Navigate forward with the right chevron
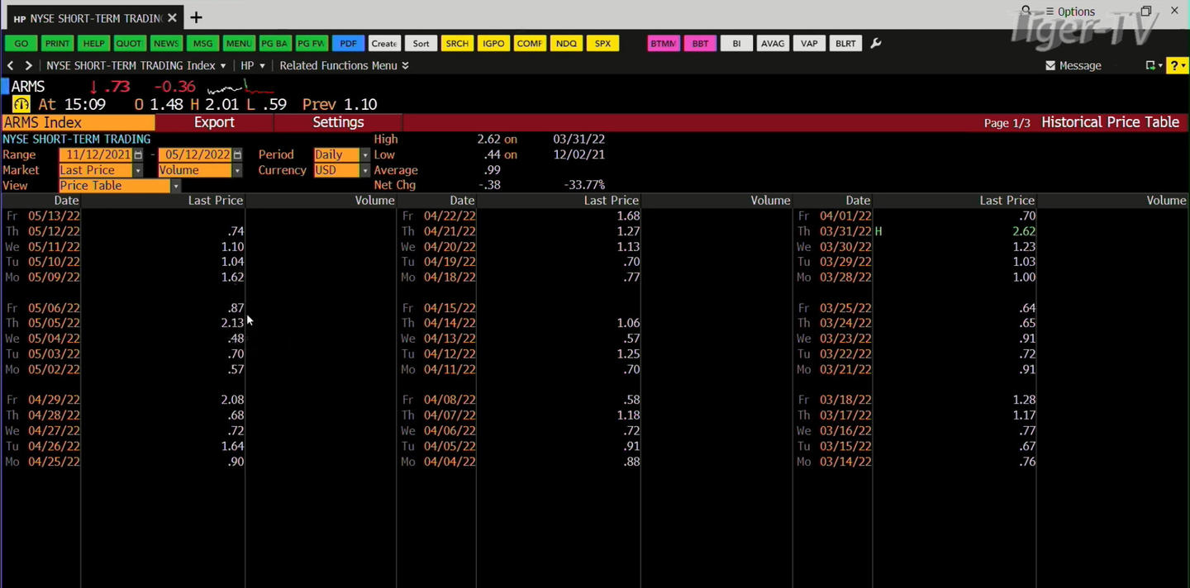Image resolution: width=1190 pixels, height=588 pixels. 28,65
